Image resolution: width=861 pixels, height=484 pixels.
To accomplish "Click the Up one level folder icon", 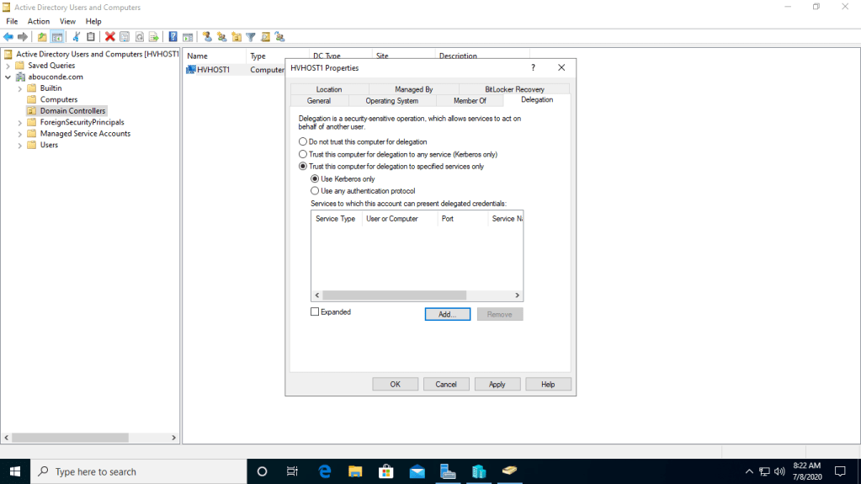I will tap(42, 37).
